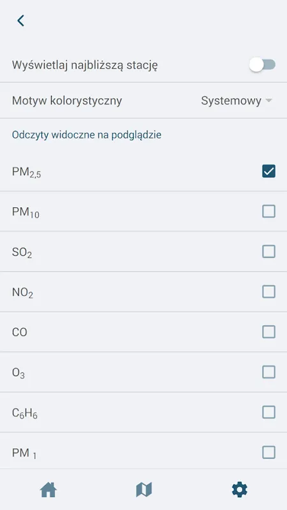Select the Systemowy theme value
The width and height of the screenshot is (287, 510).
[231, 101]
